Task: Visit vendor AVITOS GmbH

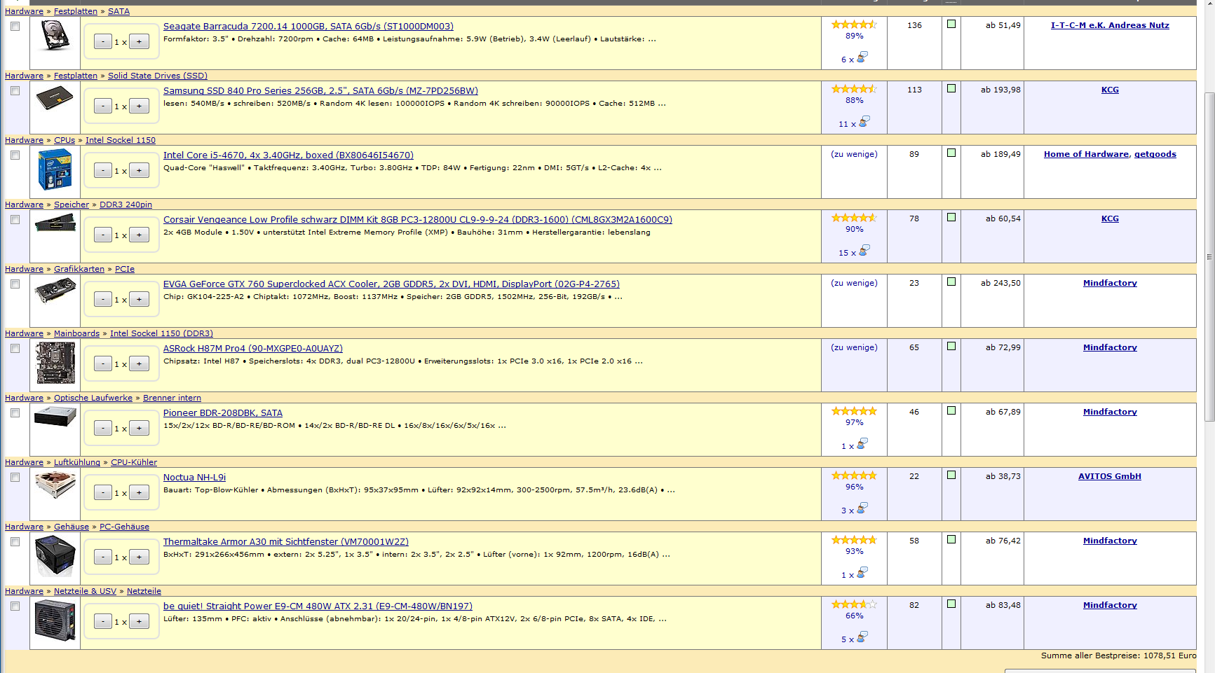Action: (1110, 476)
